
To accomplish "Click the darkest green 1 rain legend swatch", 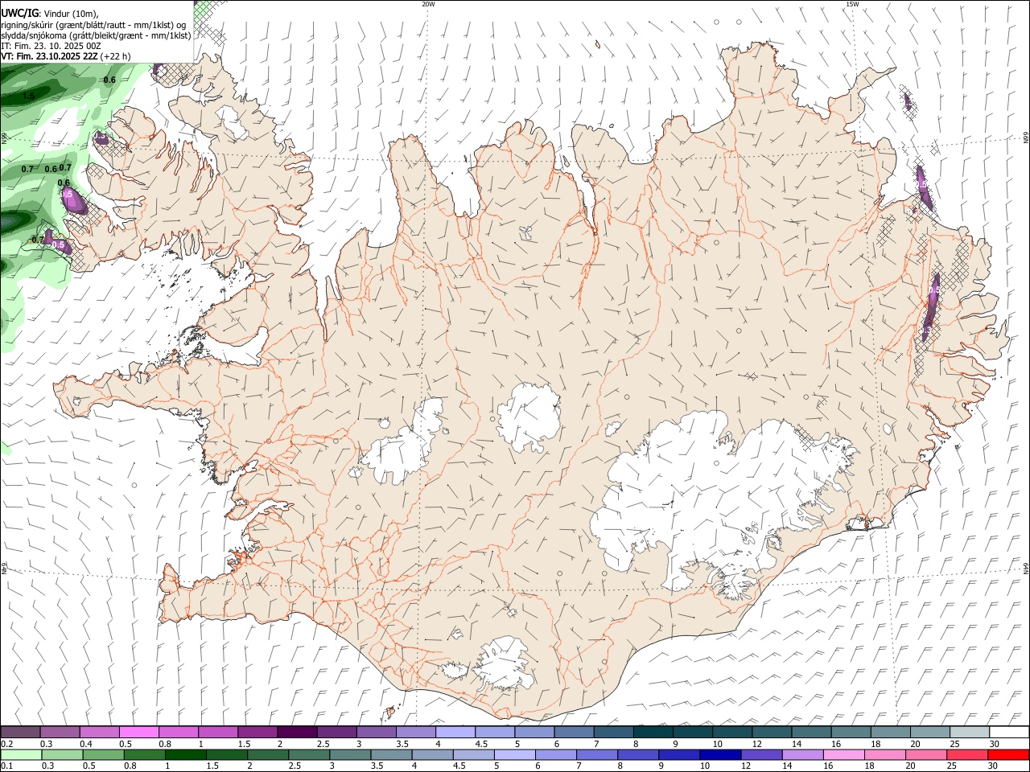I will coord(185,755).
